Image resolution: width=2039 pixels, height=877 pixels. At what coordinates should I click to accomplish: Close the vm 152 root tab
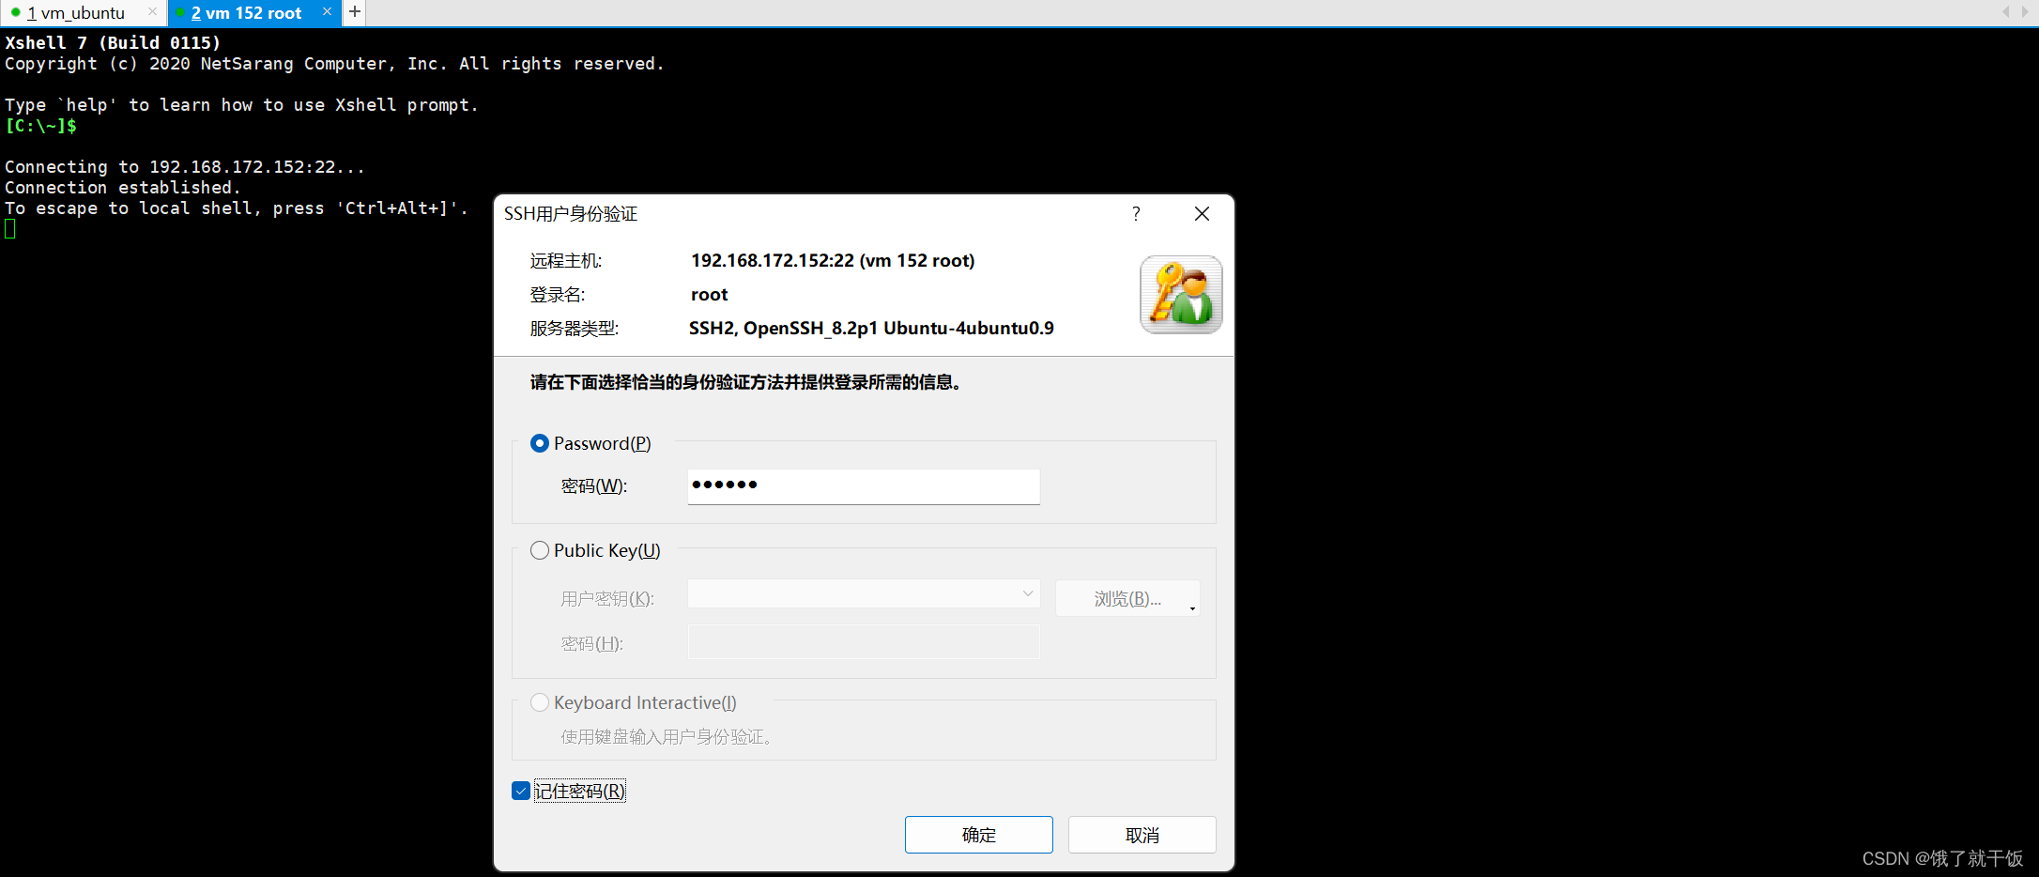click(x=327, y=12)
